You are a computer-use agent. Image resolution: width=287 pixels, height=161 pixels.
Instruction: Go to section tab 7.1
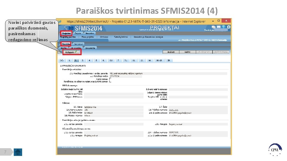[x=126, y=60]
